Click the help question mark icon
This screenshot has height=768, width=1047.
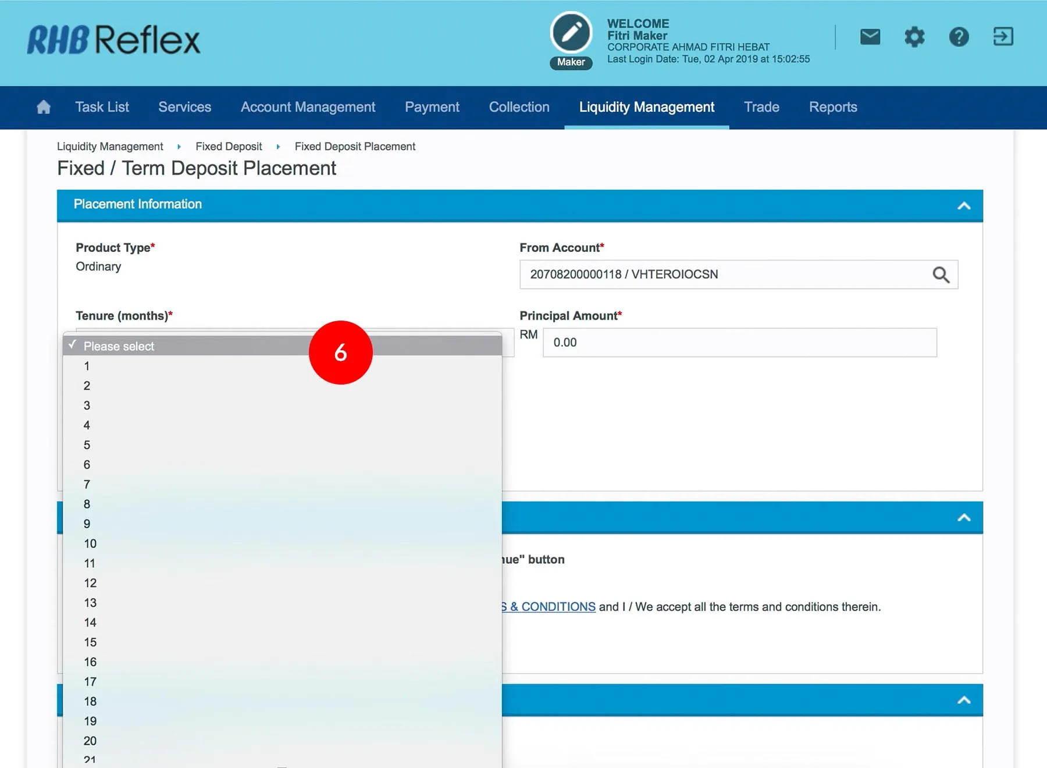point(959,37)
